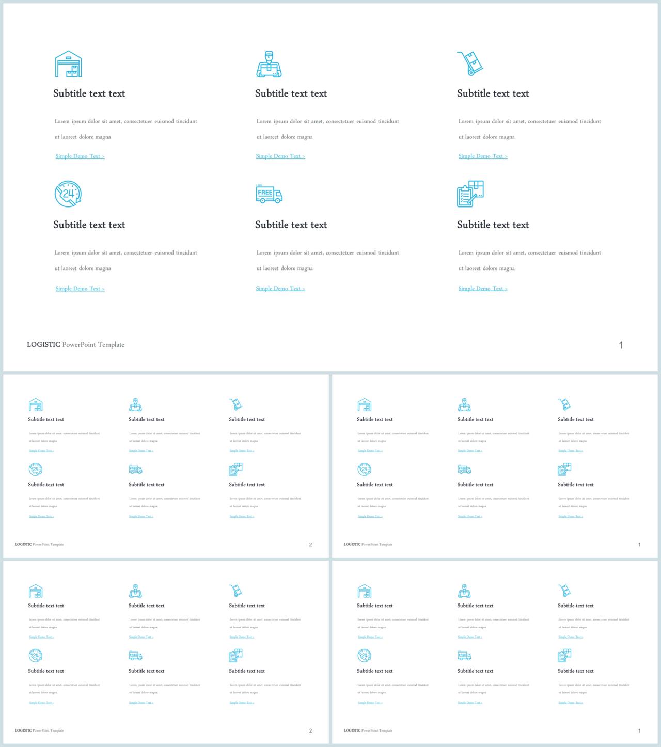Screen dimensions: 661x747
Task: Click page number 1 in the bottom-right slide
Action: (x=639, y=731)
